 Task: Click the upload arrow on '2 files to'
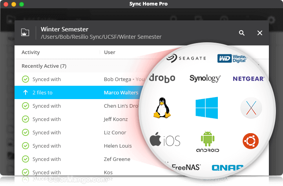26,93
